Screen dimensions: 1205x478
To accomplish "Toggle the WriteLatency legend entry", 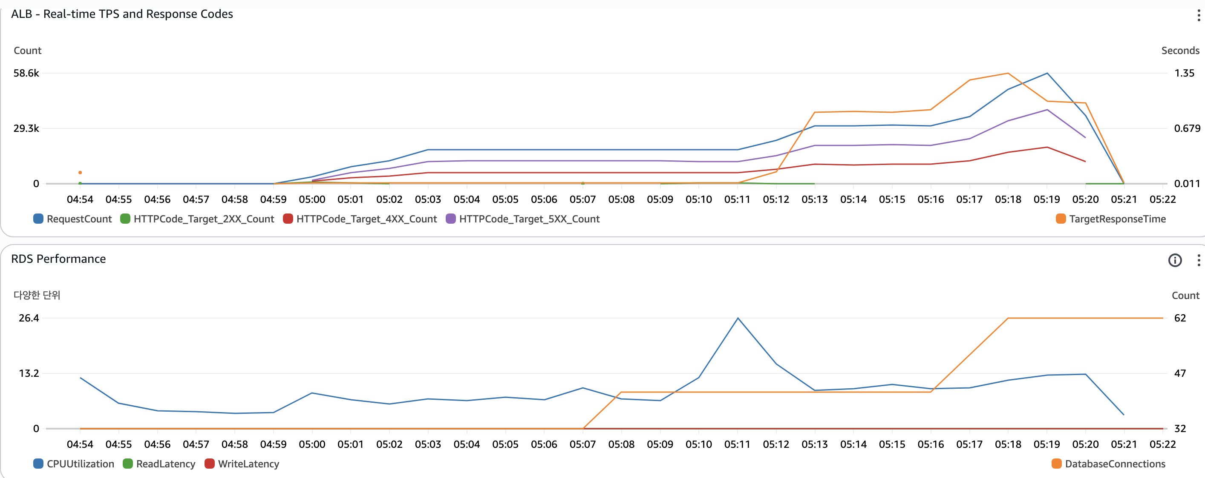I will click(248, 464).
